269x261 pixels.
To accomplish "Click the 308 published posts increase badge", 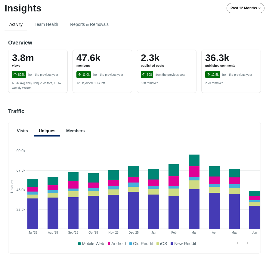I will coord(147,75).
